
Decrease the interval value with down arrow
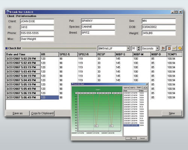[138, 49]
